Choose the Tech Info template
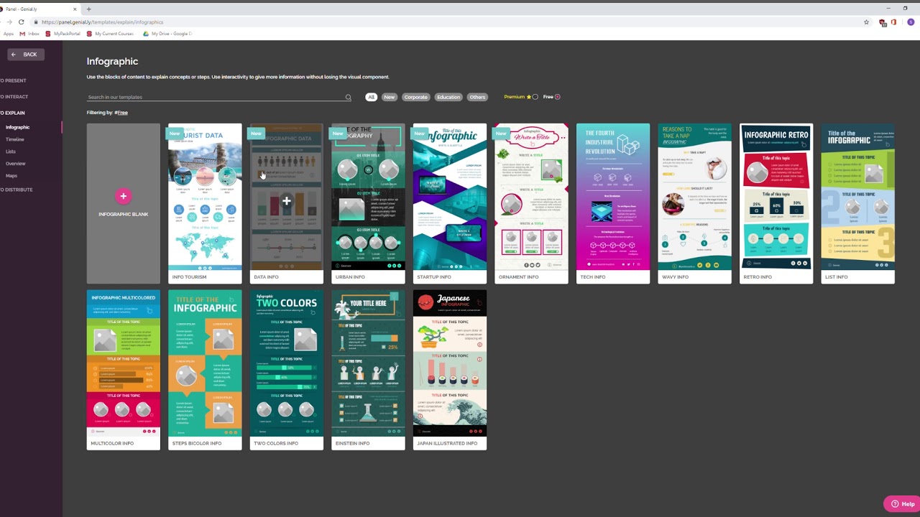Image resolution: width=920 pixels, height=517 pixels. point(613,204)
